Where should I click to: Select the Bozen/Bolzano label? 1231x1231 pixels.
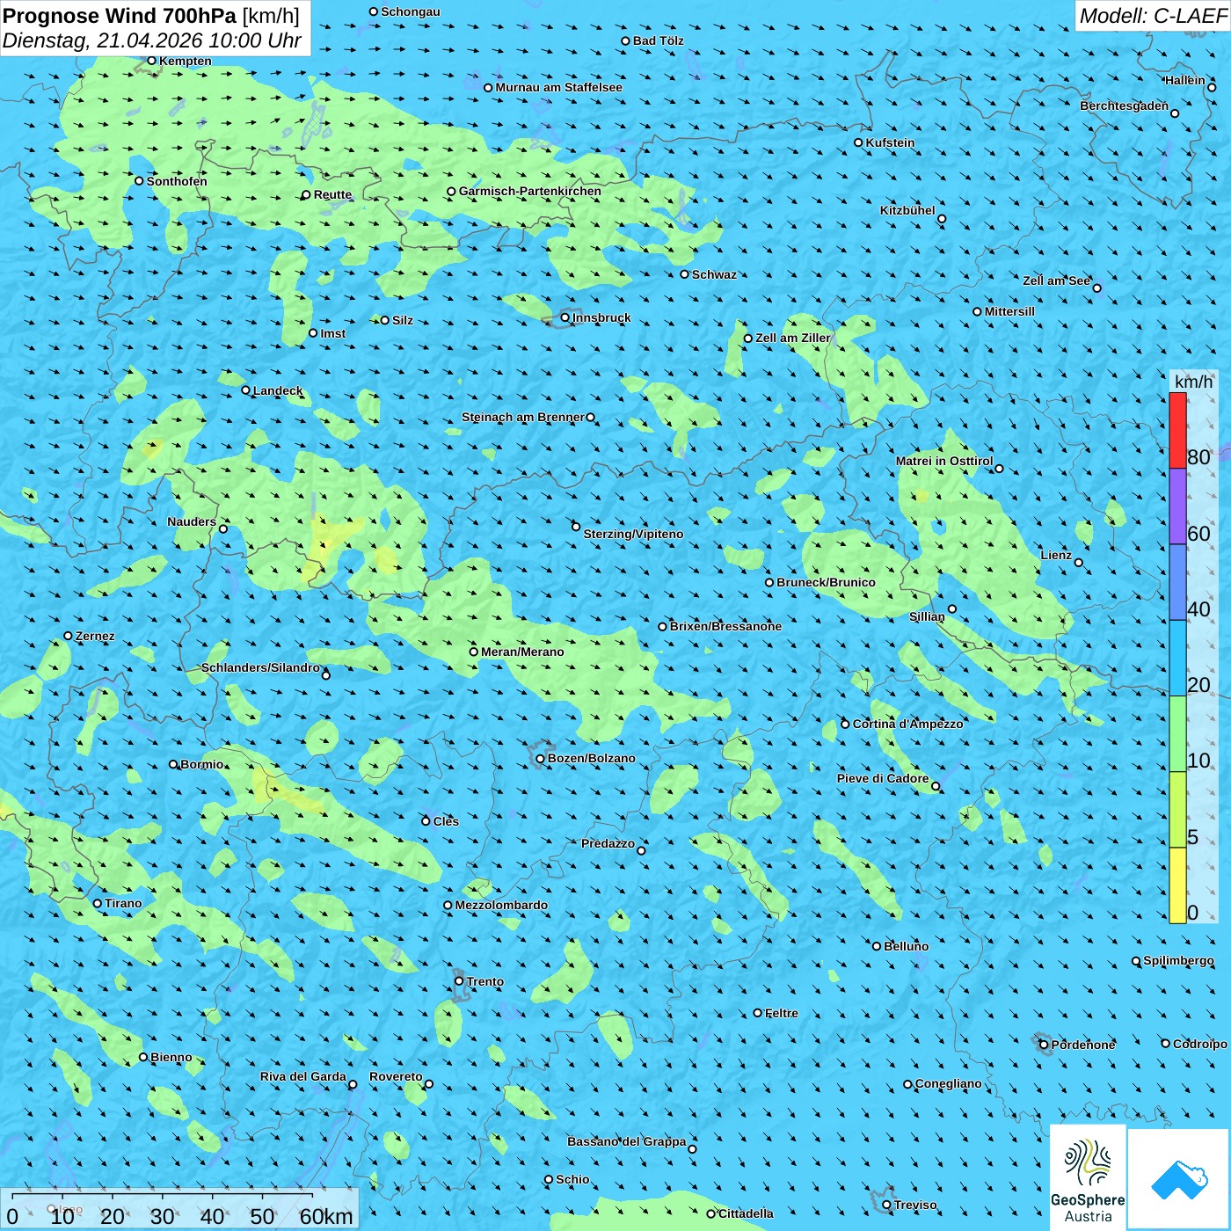point(591,758)
